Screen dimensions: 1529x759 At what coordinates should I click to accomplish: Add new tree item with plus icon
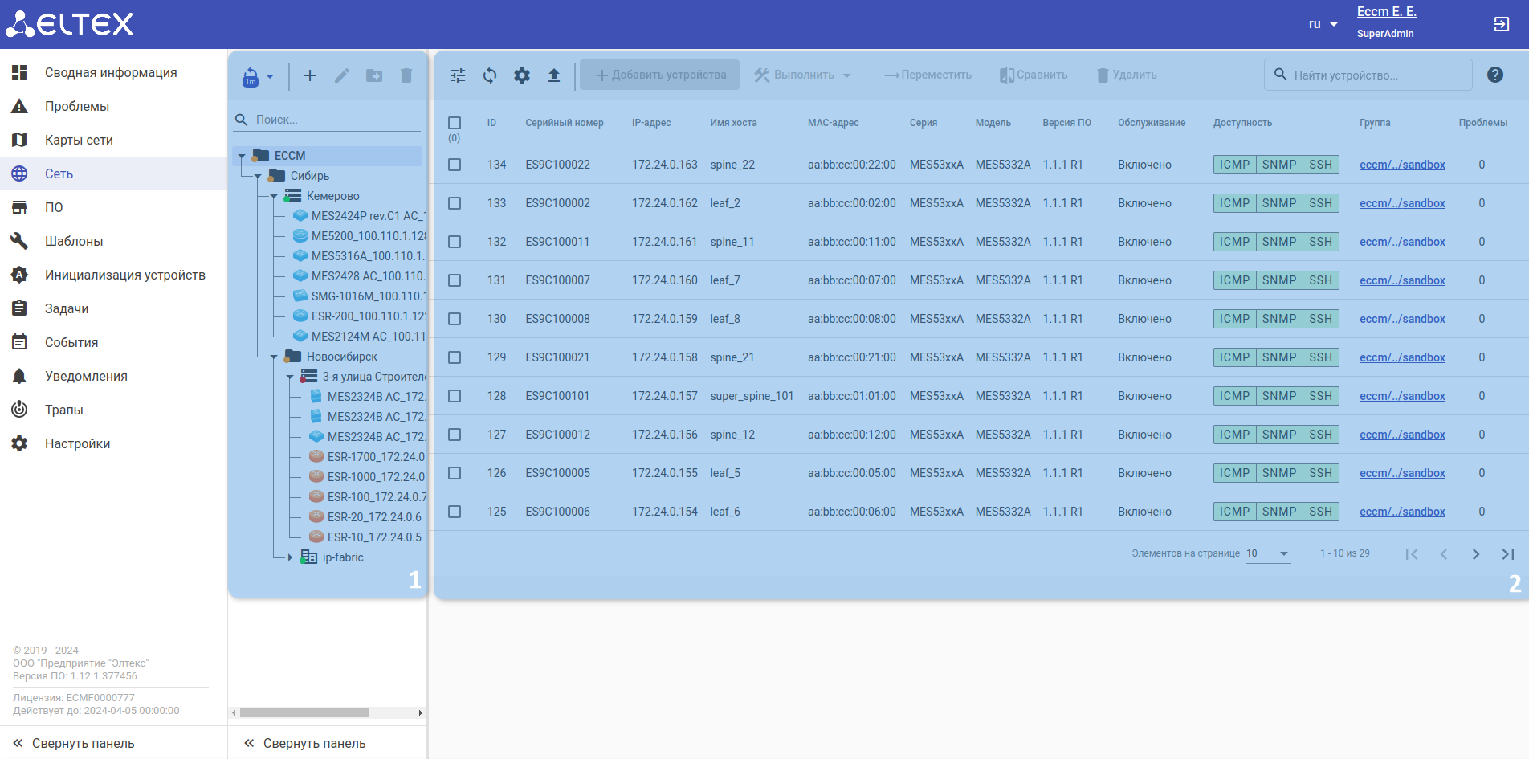(x=310, y=75)
